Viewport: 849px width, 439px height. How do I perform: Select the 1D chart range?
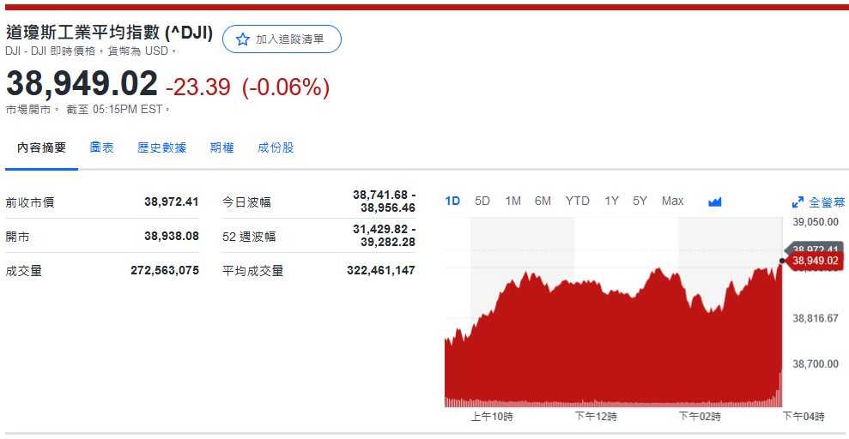(452, 201)
